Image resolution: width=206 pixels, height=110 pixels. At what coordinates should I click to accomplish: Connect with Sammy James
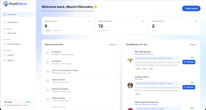(189, 87)
